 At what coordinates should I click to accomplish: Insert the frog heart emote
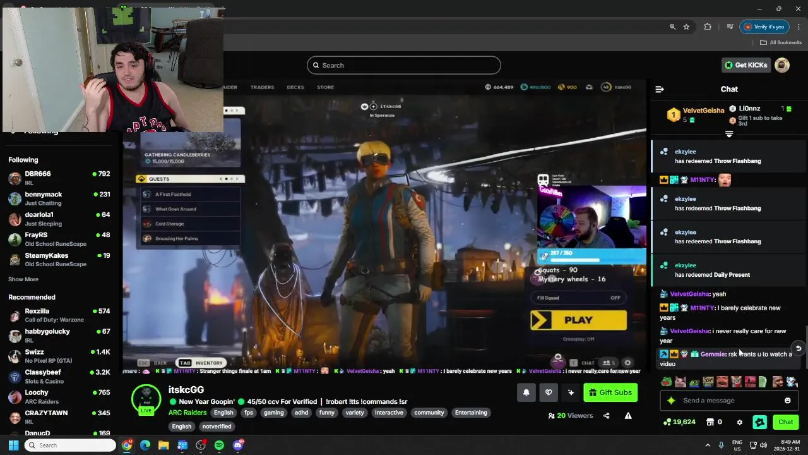(x=667, y=382)
